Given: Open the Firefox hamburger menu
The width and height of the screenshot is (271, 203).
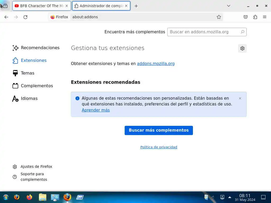Looking at the screenshot, I should click(265, 17).
